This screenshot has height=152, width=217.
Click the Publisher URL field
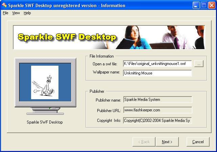158,110
